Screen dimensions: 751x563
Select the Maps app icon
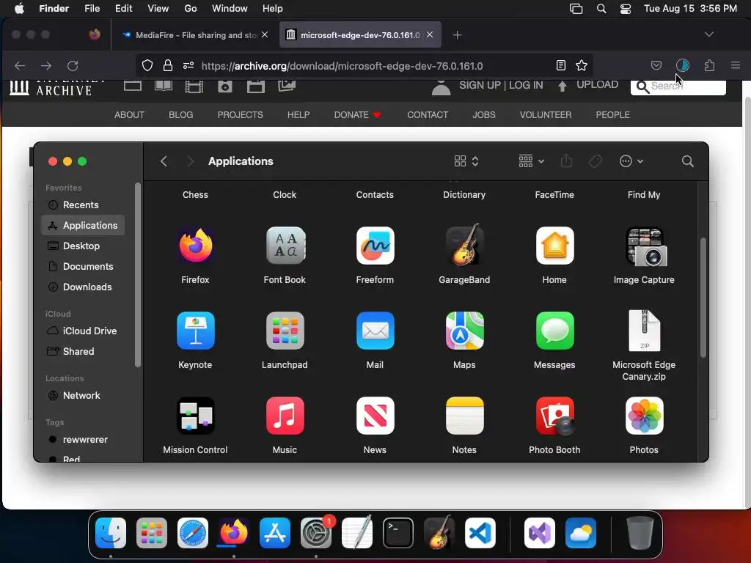tap(464, 331)
